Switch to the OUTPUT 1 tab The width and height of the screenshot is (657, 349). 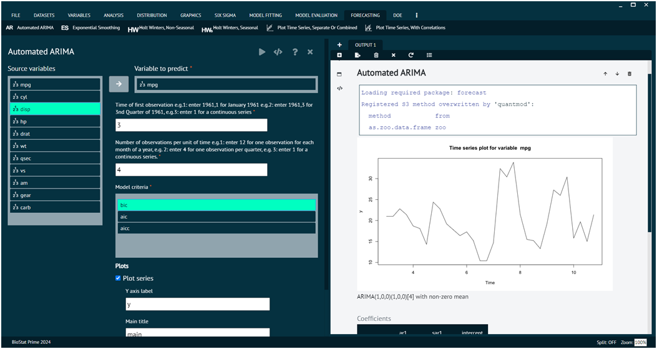(366, 45)
